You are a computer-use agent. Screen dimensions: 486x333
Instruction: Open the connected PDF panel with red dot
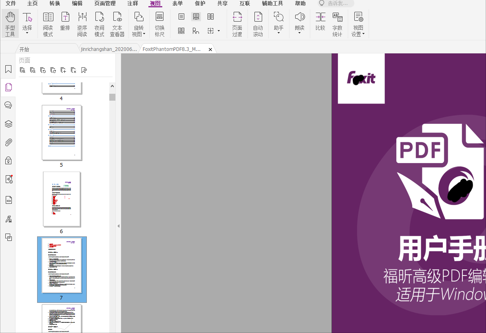[9, 179]
